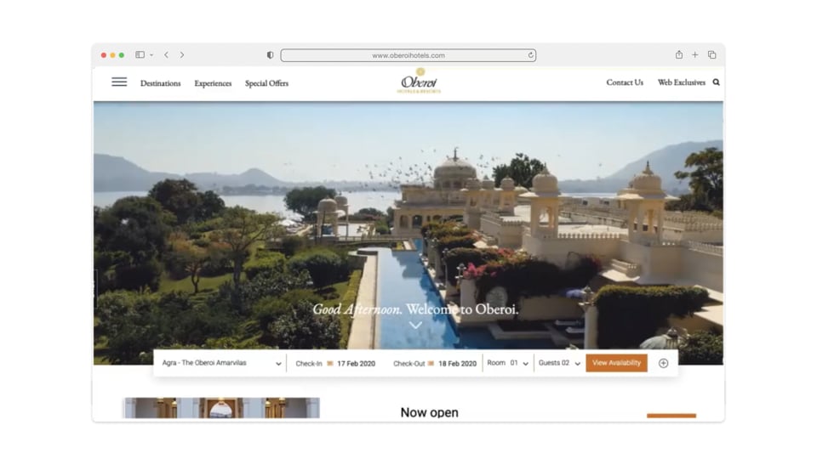Click the check-out calendar icon
Image resolution: width=817 pixels, height=459 pixels.
coord(431,363)
